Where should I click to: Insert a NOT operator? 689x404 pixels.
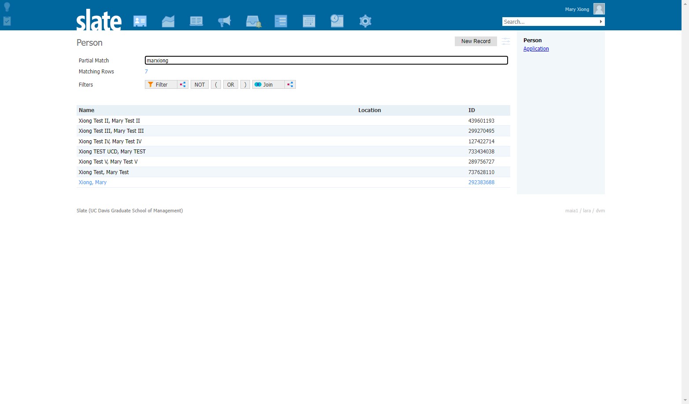tap(200, 84)
